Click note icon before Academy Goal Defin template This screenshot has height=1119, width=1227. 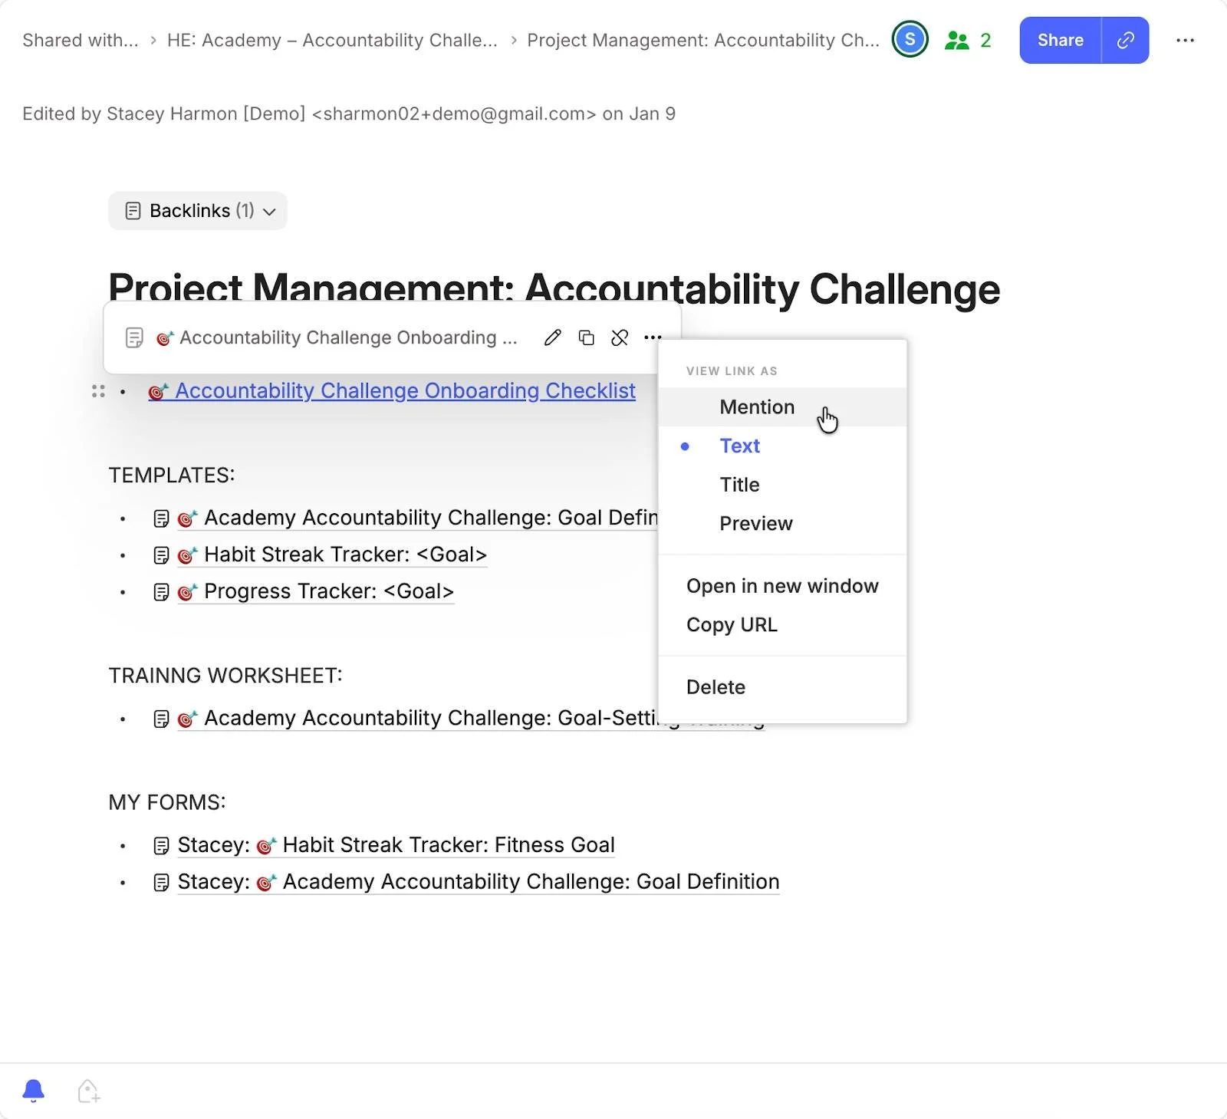[161, 518]
